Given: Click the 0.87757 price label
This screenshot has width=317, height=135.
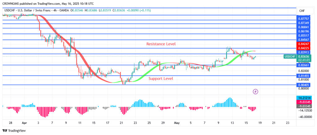Looking at the screenshot, I should pos(304,19).
